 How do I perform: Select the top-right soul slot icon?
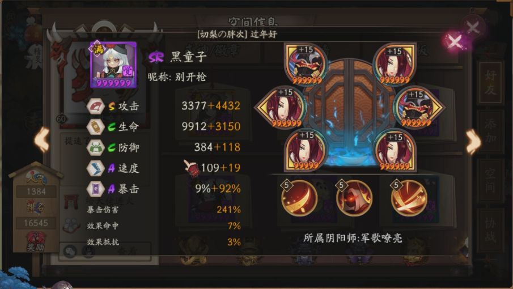coord(395,64)
